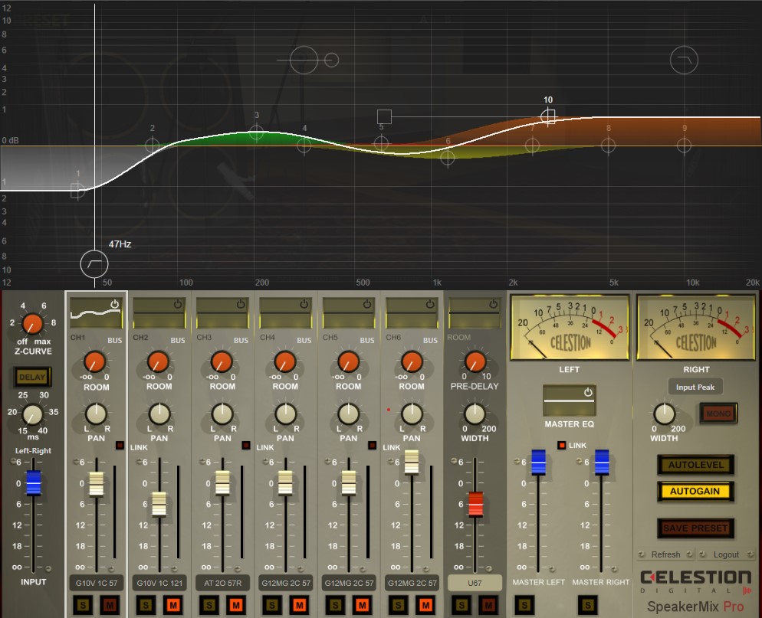Image resolution: width=762 pixels, height=618 pixels.
Task: Click the MASTER LEFT fader handle
Action: tap(538, 462)
